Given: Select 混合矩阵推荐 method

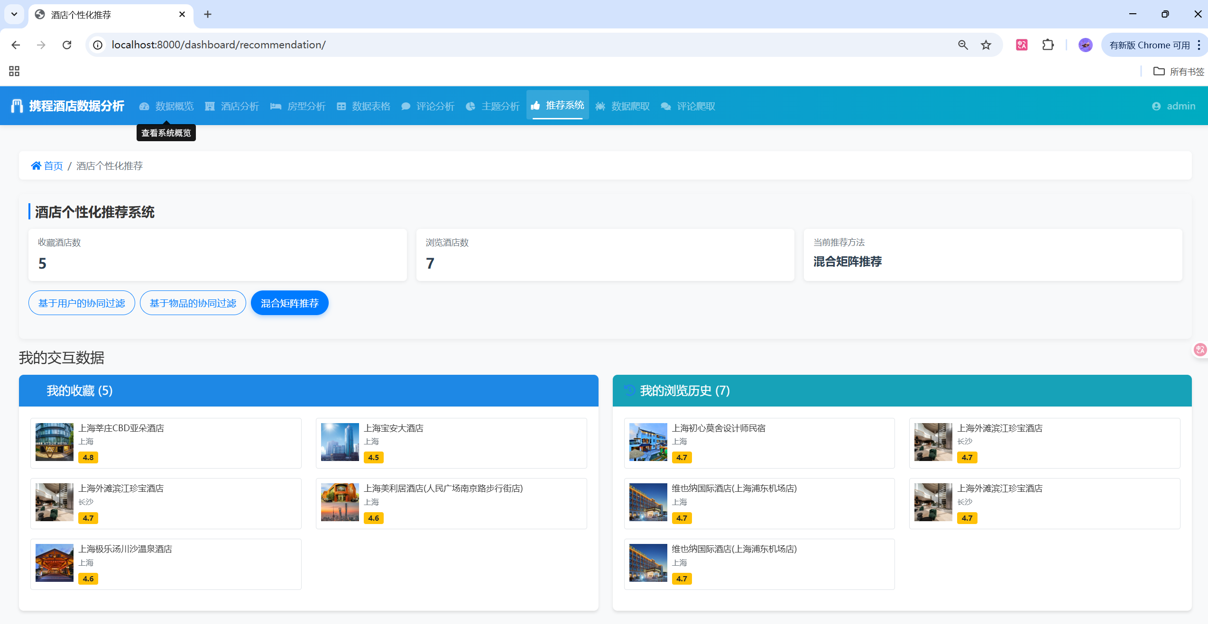Looking at the screenshot, I should coord(289,303).
